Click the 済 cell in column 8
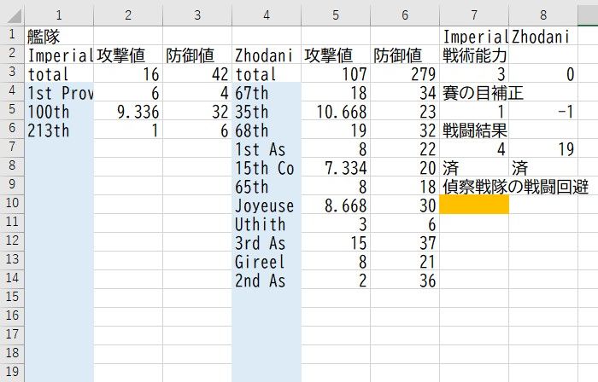Viewport: 598px width, 382px height. point(543,167)
